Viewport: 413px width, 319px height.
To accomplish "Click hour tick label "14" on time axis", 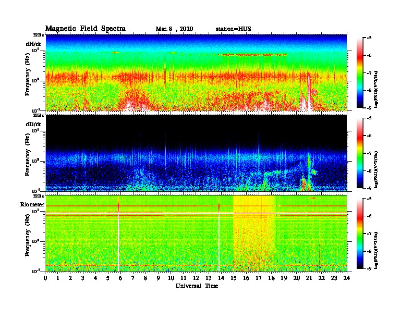I will tap(221, 278).
